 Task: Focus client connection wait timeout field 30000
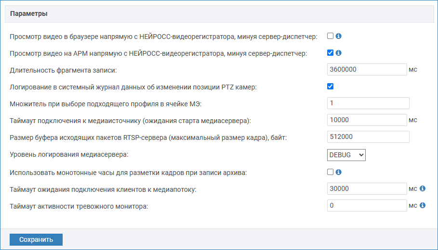click(367, 188)
